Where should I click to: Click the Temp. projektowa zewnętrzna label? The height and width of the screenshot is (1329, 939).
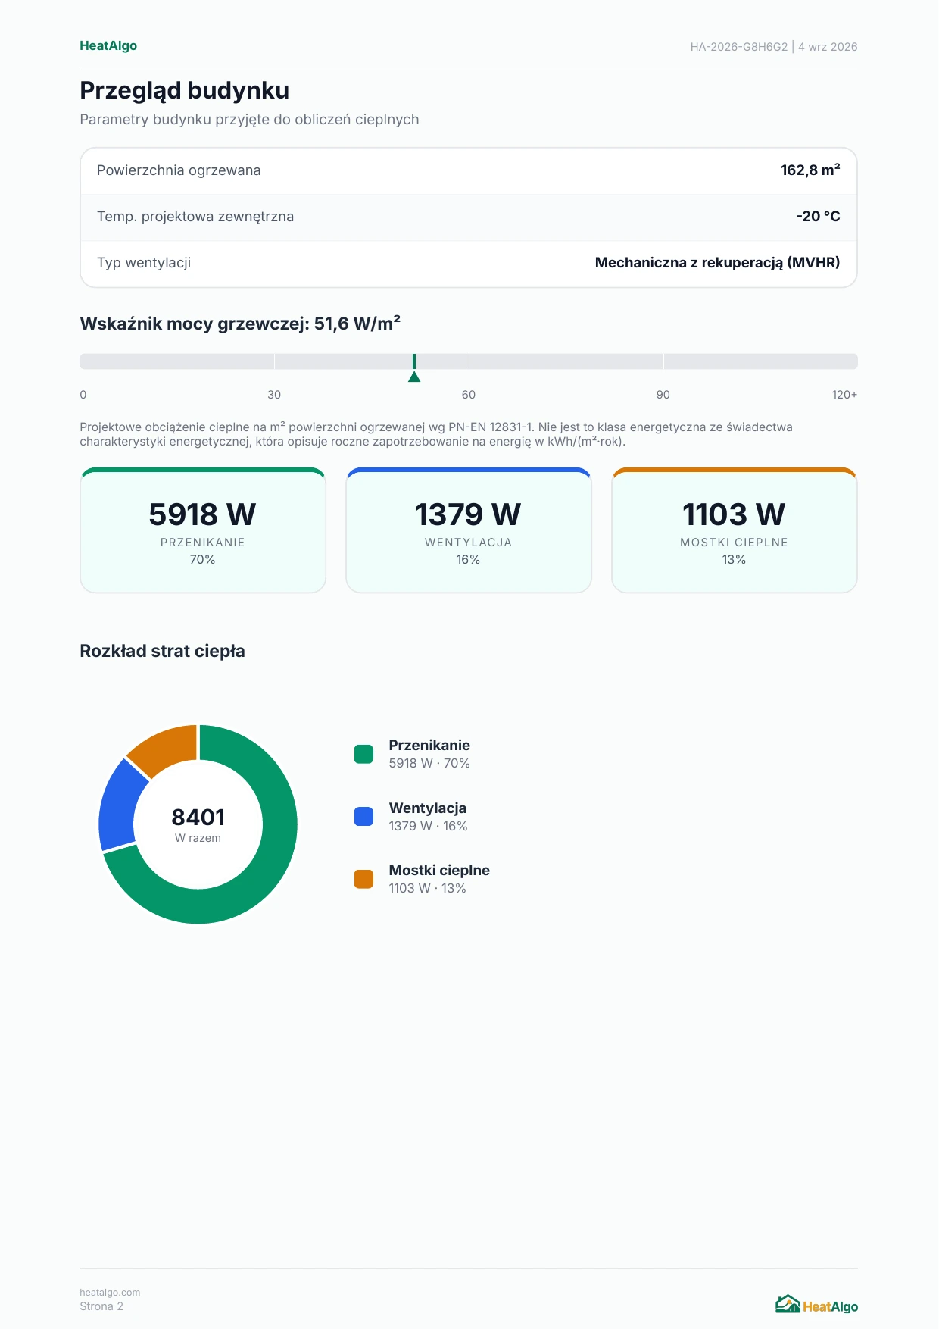click(x=195, y=217)
